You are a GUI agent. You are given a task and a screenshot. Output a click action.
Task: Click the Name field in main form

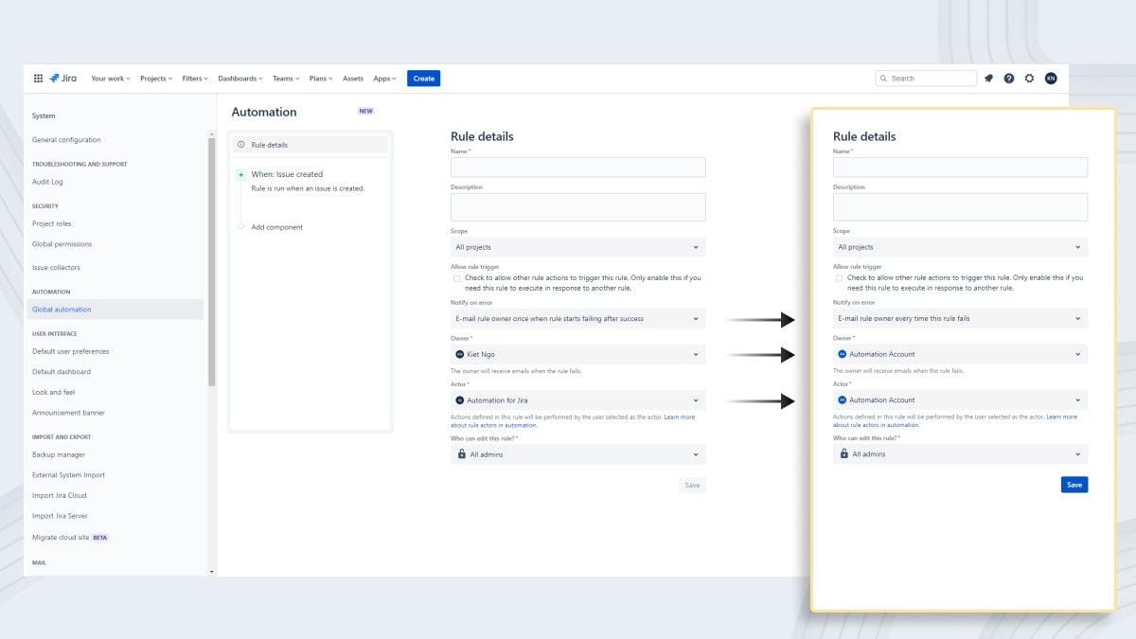[578, 168]
